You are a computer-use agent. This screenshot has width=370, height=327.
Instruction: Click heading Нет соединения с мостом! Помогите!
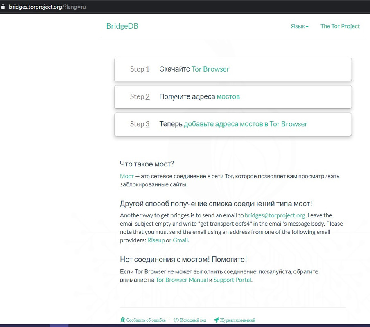(183, 260)
